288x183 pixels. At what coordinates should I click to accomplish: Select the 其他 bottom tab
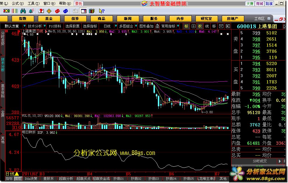coord(223,179)
